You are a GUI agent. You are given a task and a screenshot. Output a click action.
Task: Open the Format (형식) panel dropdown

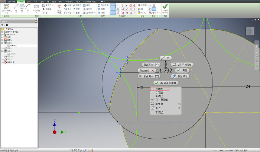coord(157,16)
